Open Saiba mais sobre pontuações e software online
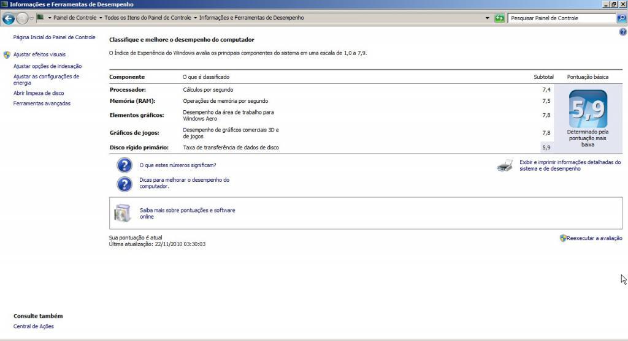The height and width of the screenshot is (341, 628). [x=188, y=214]
